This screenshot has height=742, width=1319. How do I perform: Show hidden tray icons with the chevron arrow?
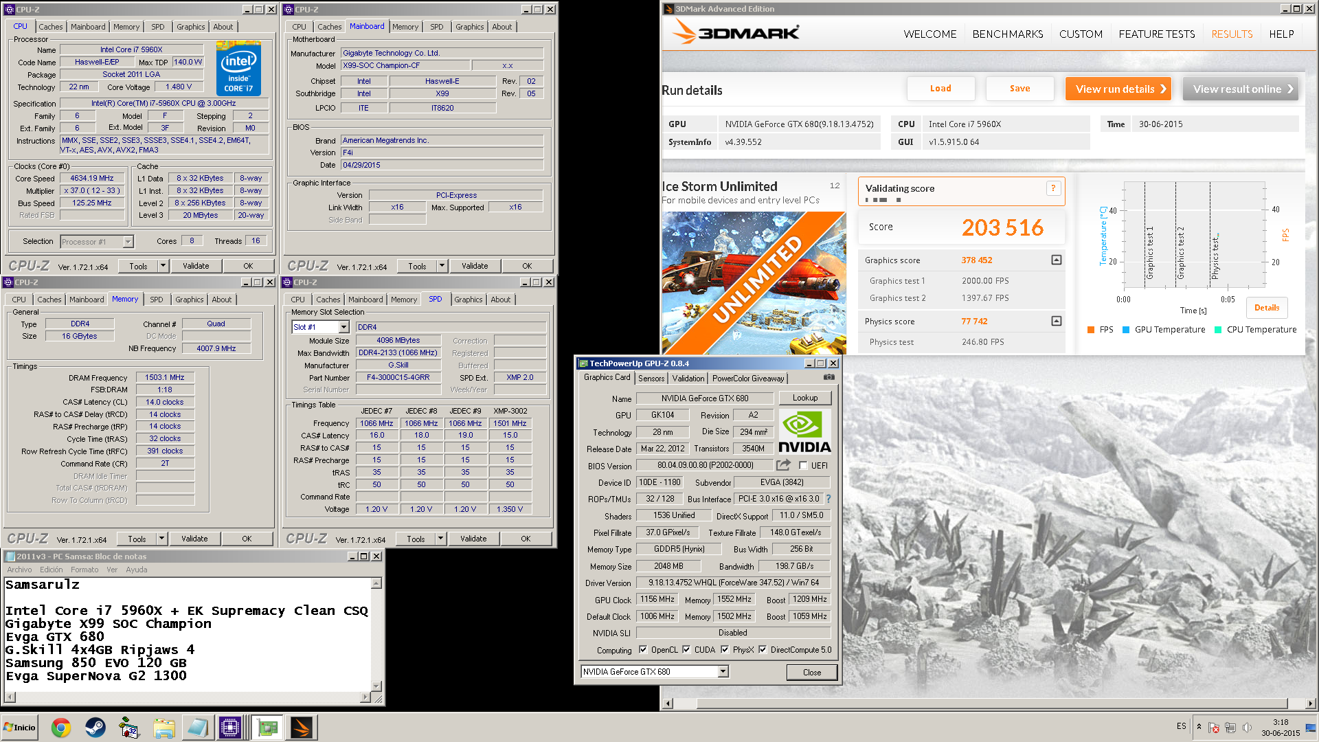point(1199,727)
